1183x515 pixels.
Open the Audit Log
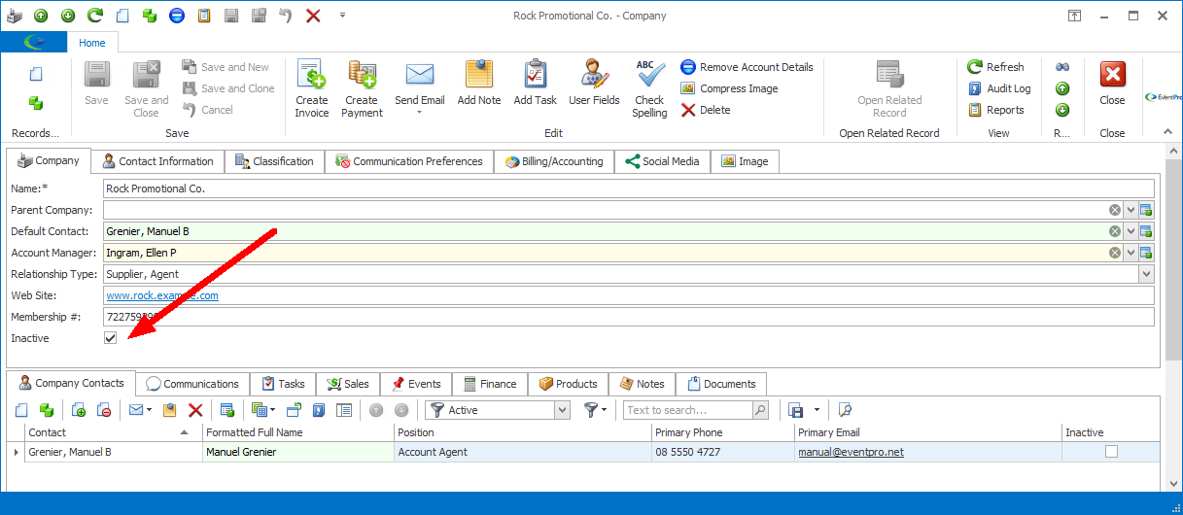click(999, 88)
